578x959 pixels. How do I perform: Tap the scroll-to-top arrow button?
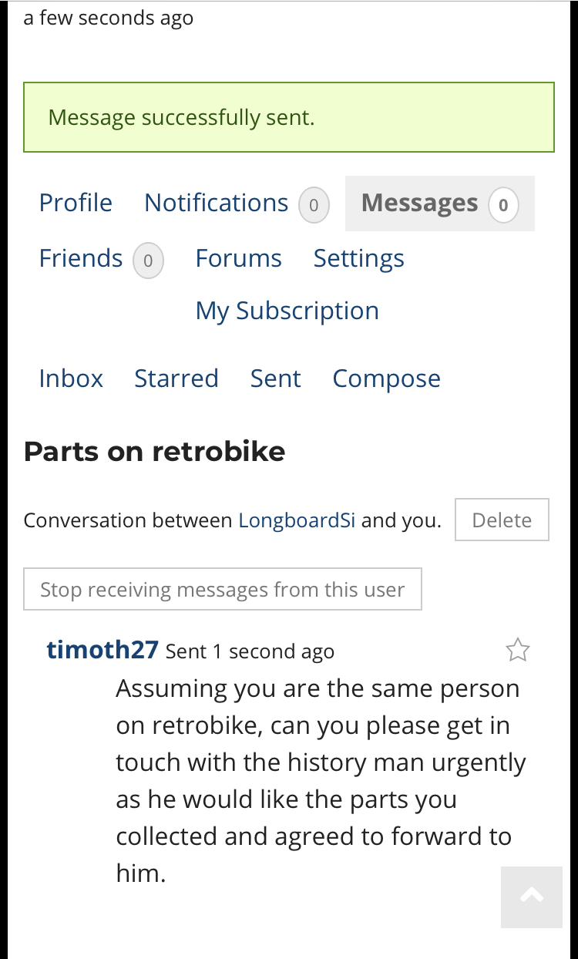[x=532, y=897]
